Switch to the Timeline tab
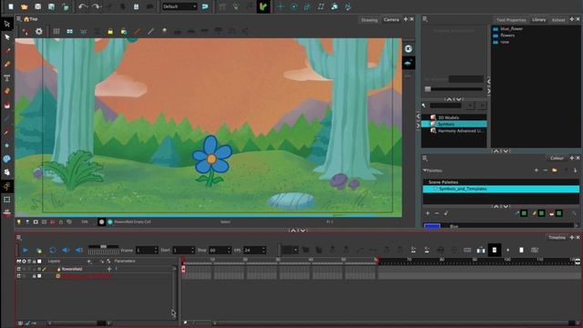The image size is (583, 328). pyautogui.click(x=557, y=237)
